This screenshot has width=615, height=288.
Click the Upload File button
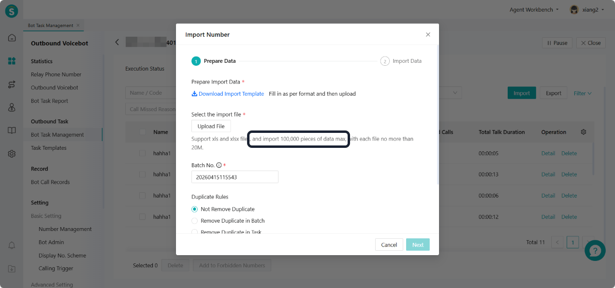[211, 126]
